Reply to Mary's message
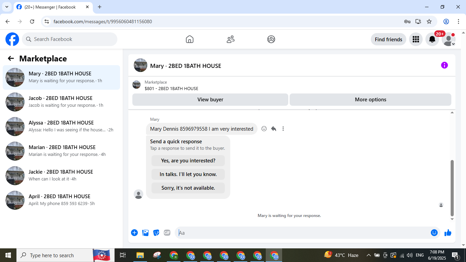 (x=274, y=129)
